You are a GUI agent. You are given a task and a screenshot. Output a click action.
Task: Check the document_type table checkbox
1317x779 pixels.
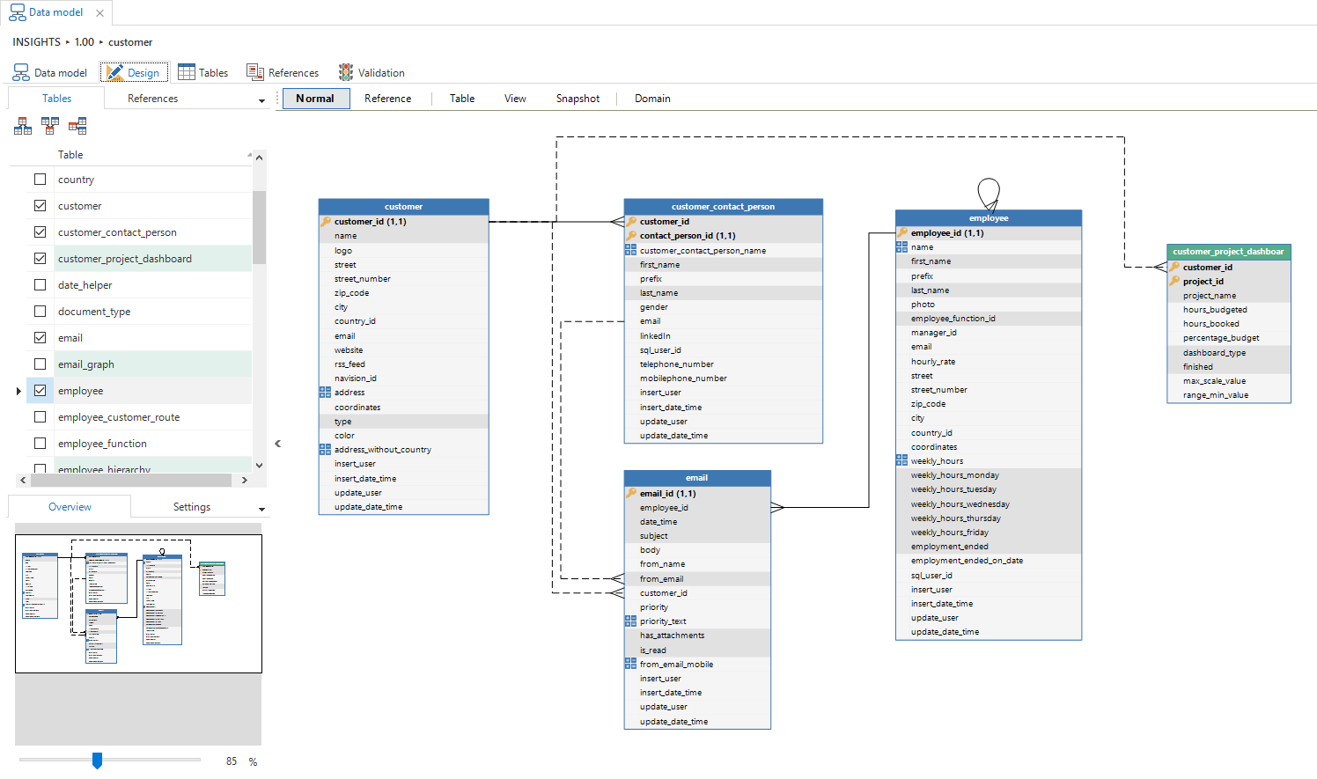[40, 312]
